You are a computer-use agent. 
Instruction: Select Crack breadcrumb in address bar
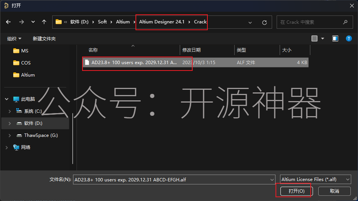coord(200,22)
